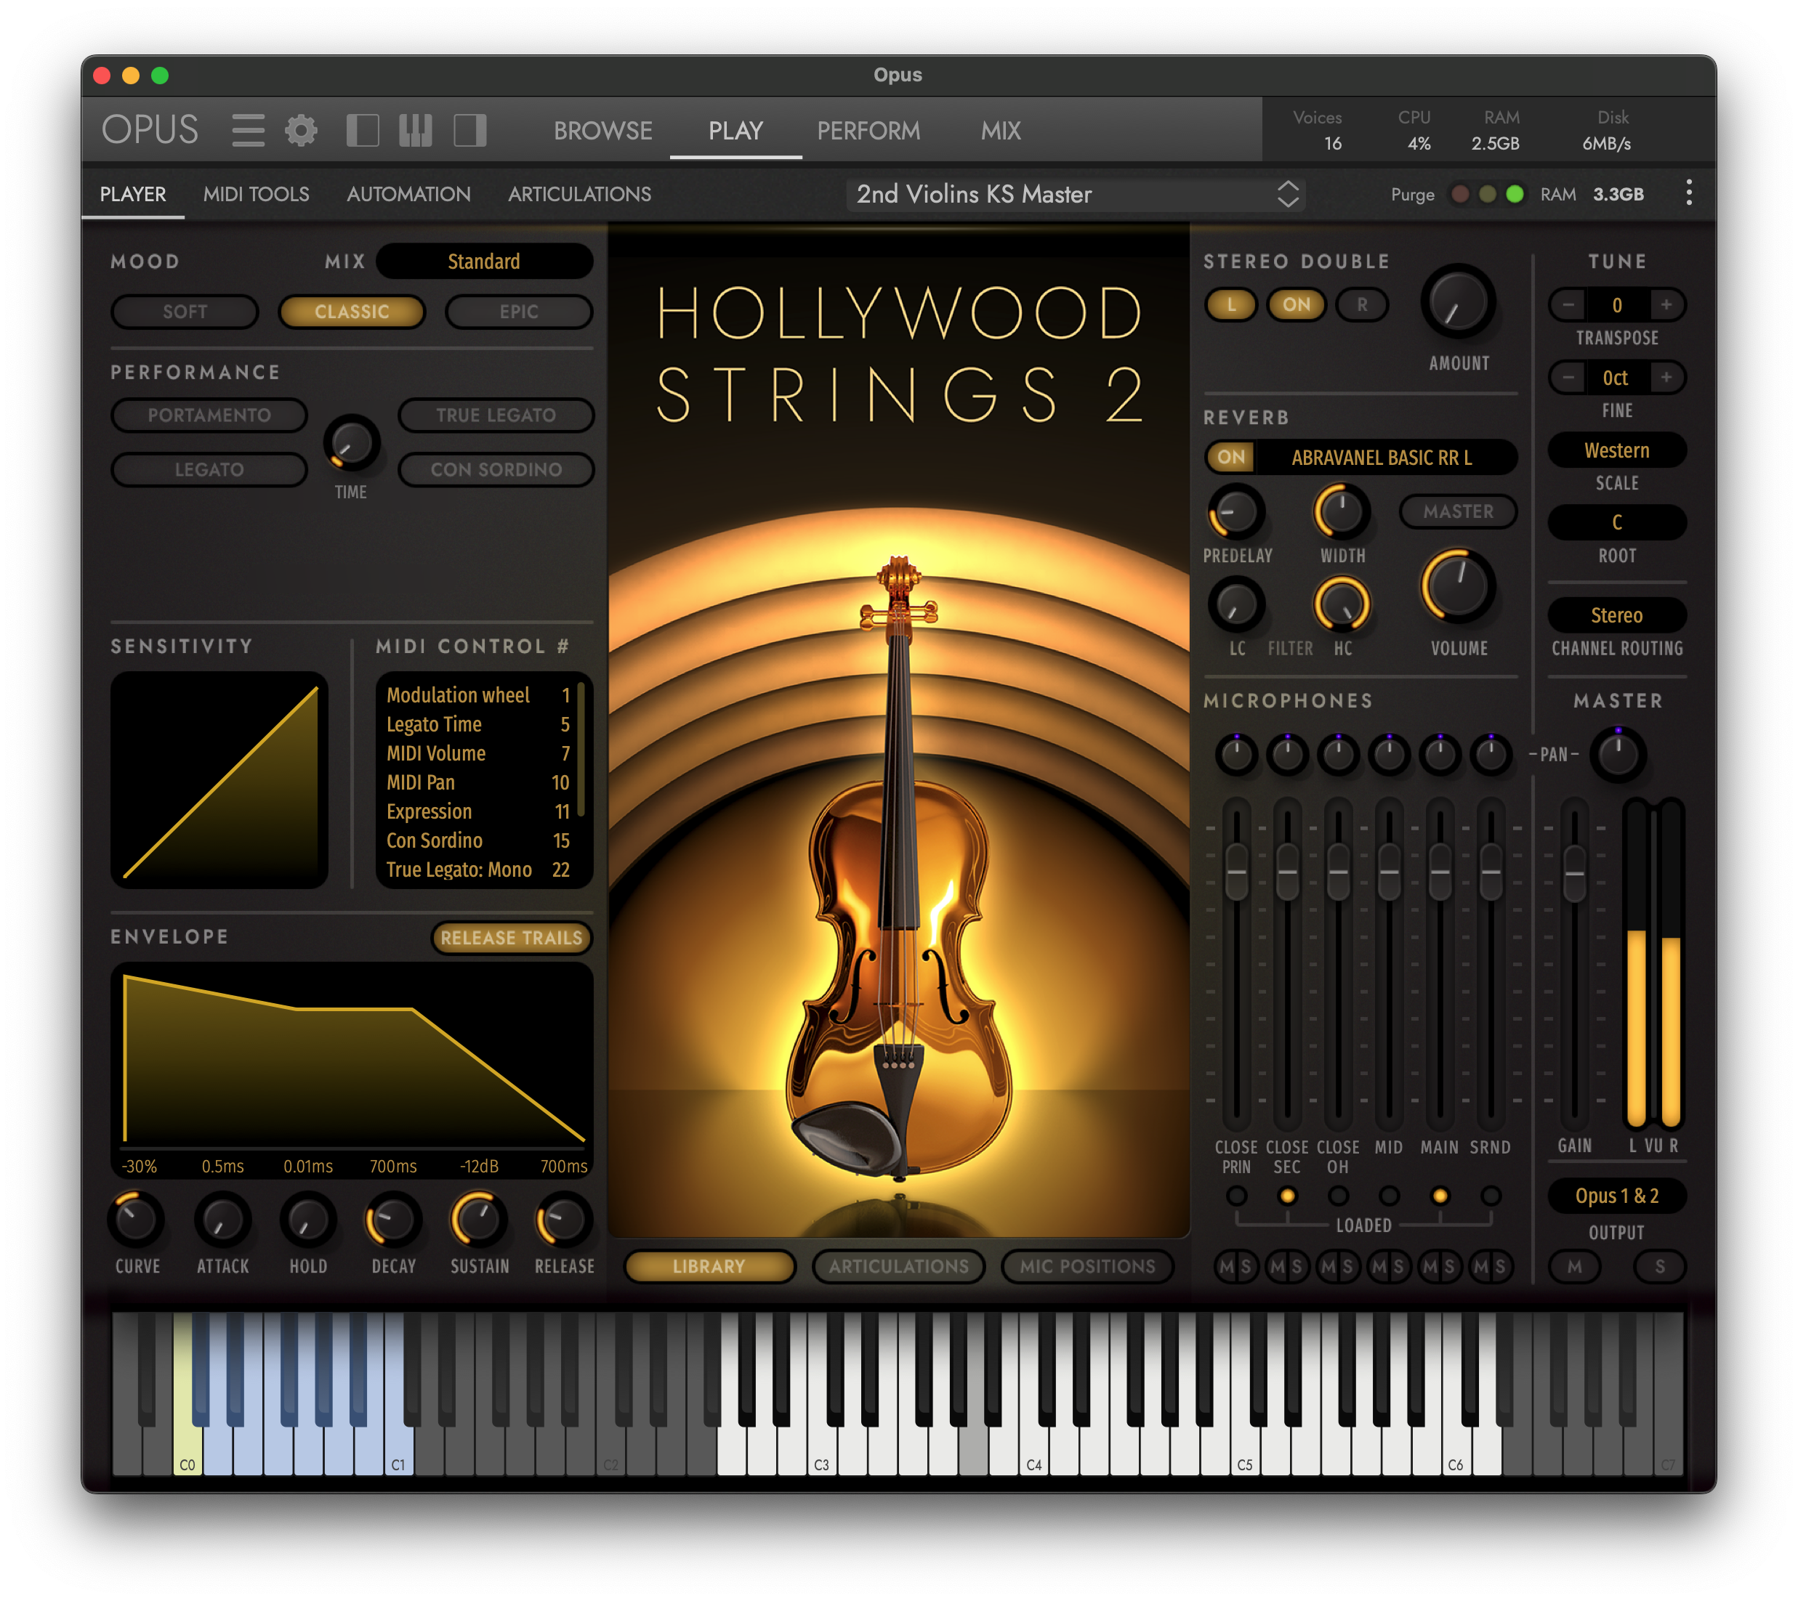Click the Reverb Volume knob

click(1459, 587)
